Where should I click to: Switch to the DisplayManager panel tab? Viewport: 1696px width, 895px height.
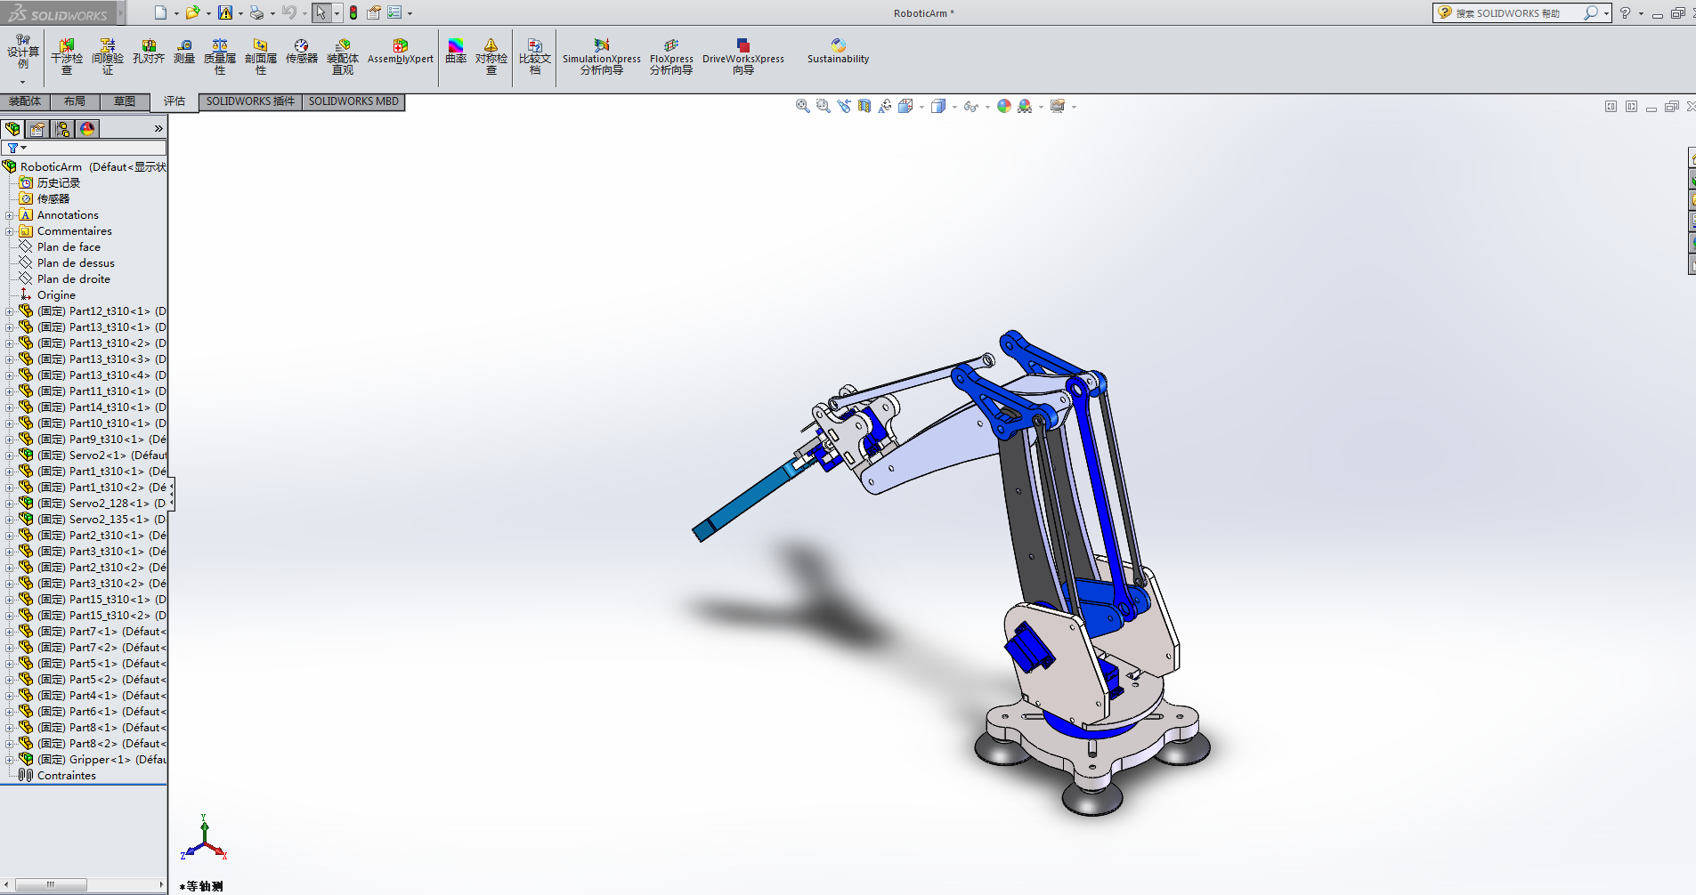(x=87, y=129)
